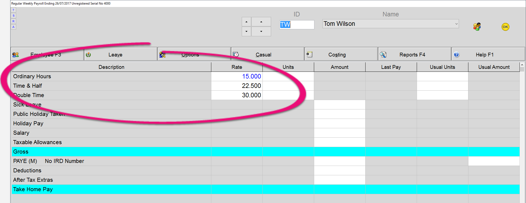Open Reports F4
The image size is (526, 203).
(x=415, y=54)
